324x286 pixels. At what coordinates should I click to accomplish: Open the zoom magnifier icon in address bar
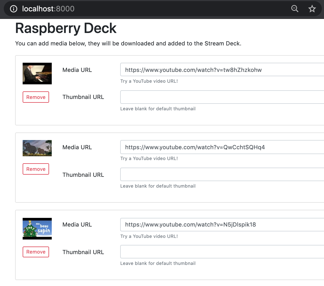(x=295, y=9)
